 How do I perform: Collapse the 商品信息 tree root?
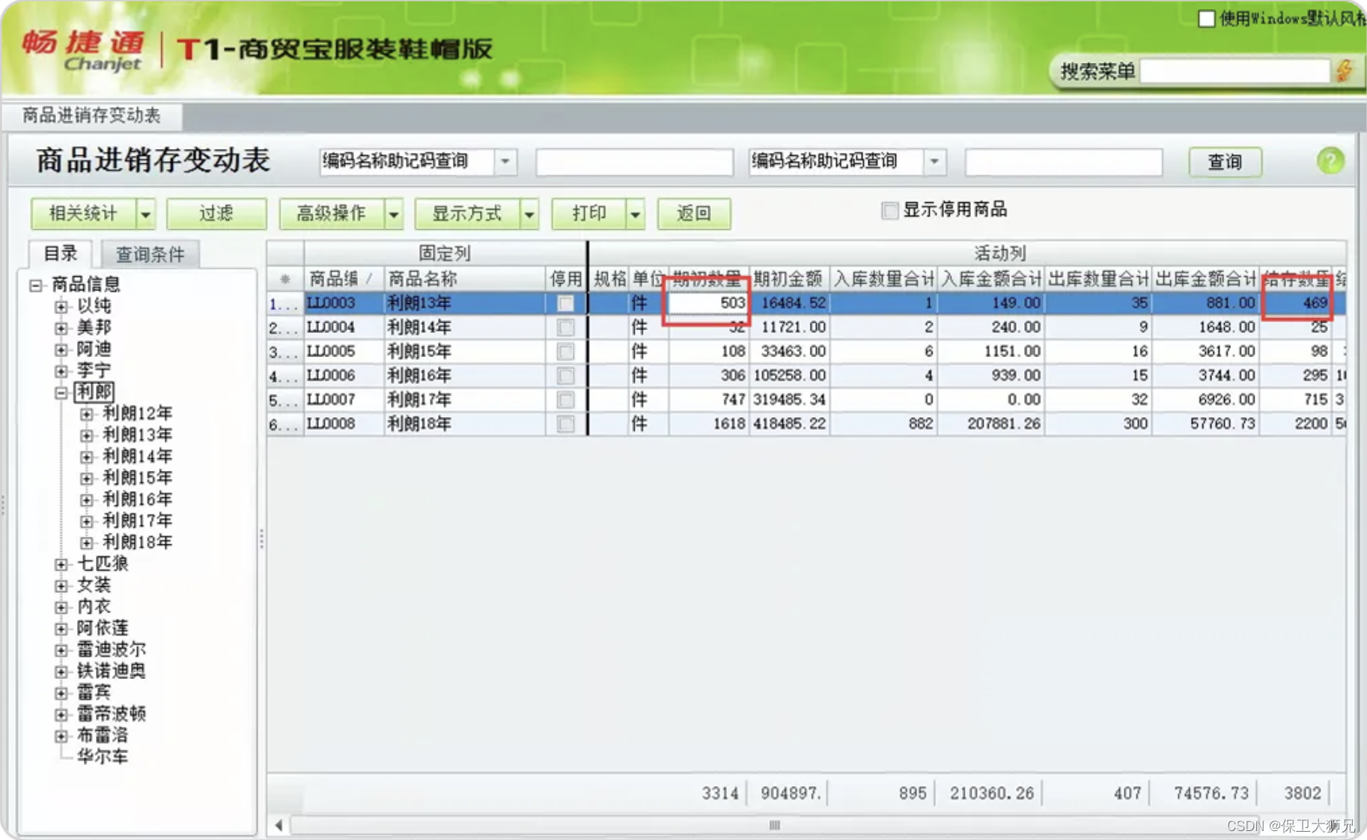[35, 284]
